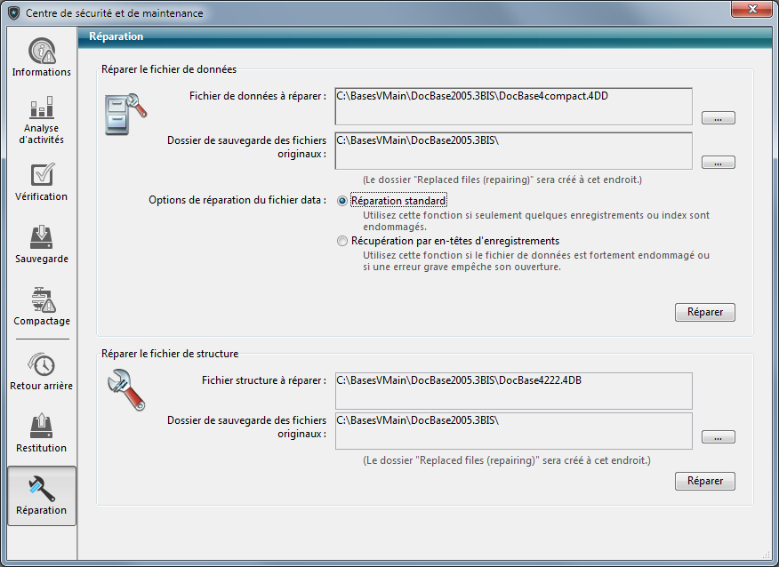Browse backup folder for data file originals
This screenshot has height=567, width=779.
coord(718,163)
